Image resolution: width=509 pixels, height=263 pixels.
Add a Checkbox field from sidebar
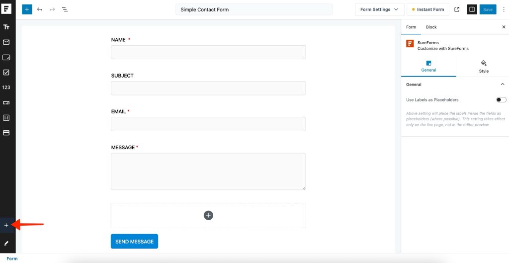pos(6,73)
